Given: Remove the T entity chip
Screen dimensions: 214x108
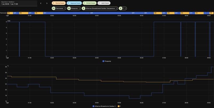Looking at the screenshot, I should (125, 9).
